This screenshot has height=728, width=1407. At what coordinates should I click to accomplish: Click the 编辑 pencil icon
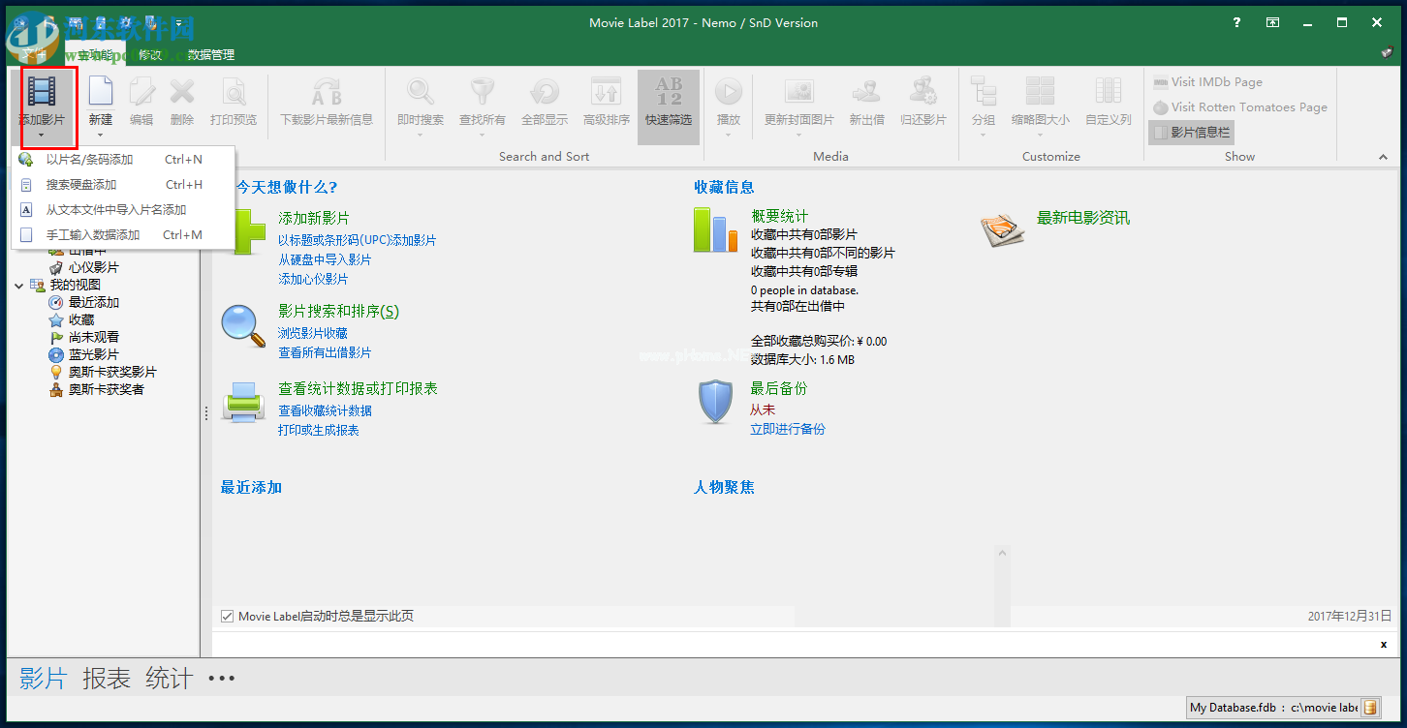[x=141, y=91]
